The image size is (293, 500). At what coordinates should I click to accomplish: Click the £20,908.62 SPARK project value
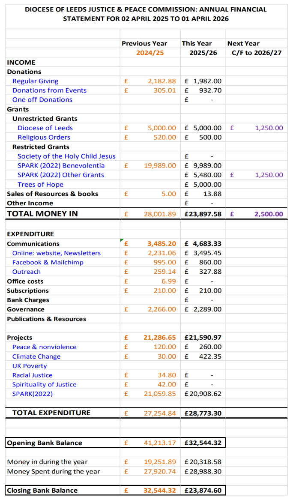click(203, 394)
